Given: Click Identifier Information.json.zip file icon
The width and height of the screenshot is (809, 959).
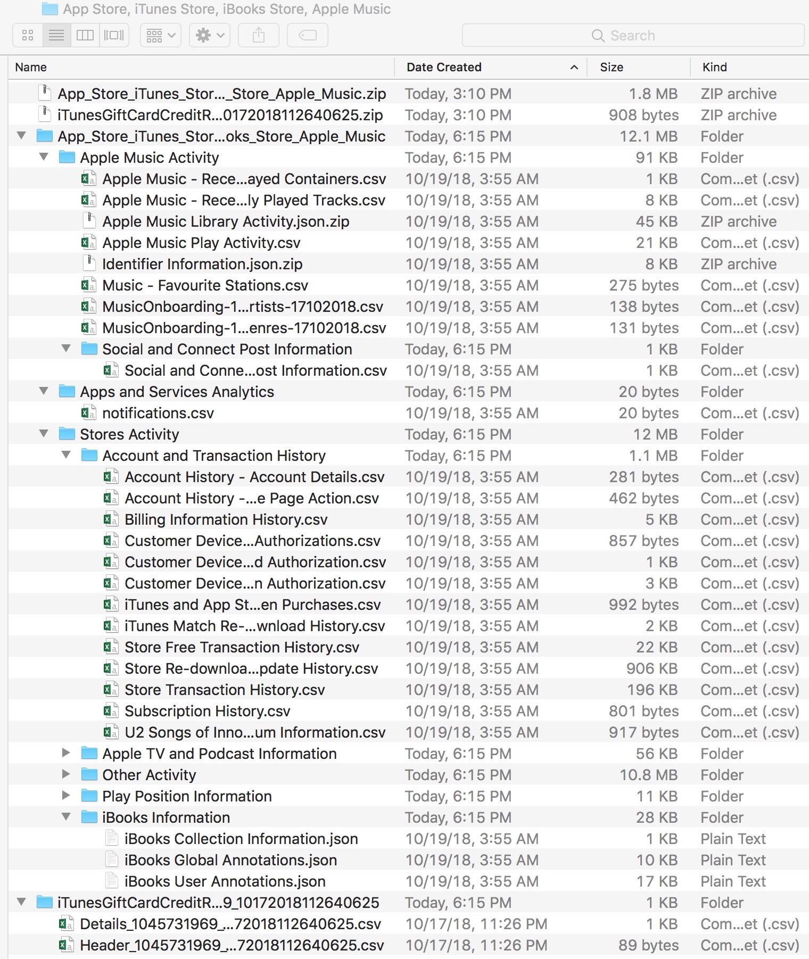Looking at the screenshot, I should click(x=89, y=263).
